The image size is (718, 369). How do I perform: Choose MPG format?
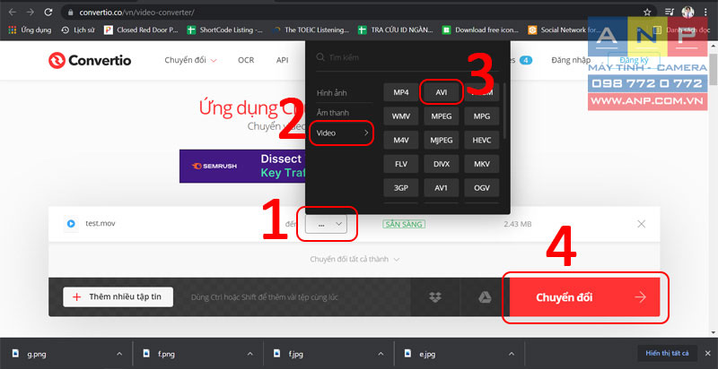click(481, 116)
